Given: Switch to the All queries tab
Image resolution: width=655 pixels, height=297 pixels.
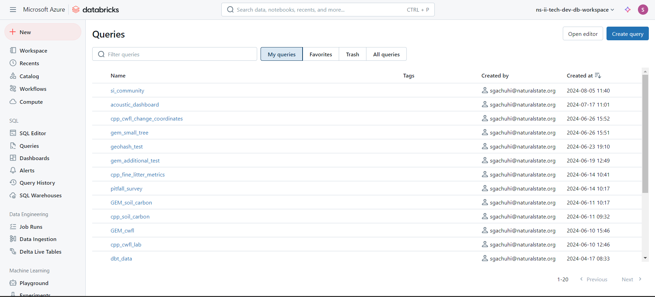Looking at the screenshot, I should click(386, 54).
